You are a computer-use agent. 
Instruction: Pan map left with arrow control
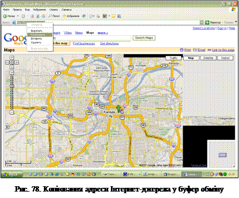click(x=7, y=62)
